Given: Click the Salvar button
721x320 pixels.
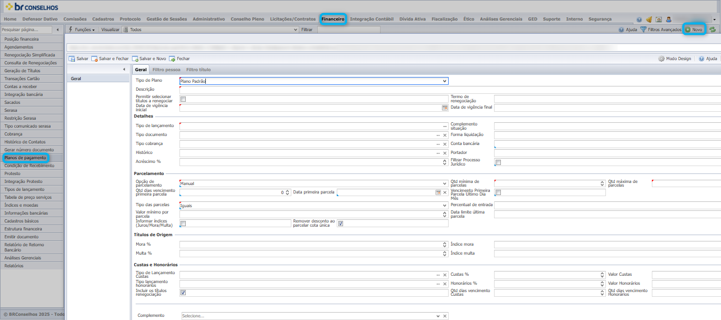Looking at the screenshot, I should 79,59.
